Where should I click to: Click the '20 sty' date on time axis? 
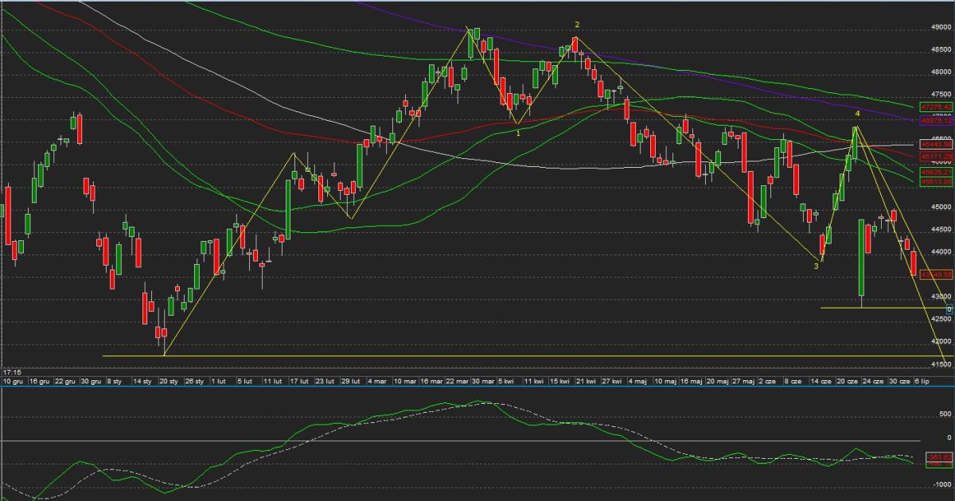pos(167,382)
